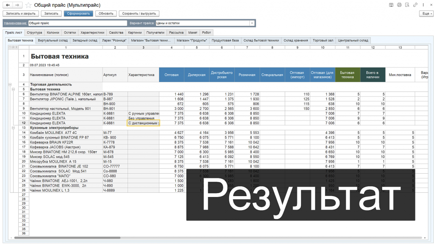The height and width of the screenshot is (244, 434).
Task: Select the Ларек "Розница" sheet tab
Action: 114,40
